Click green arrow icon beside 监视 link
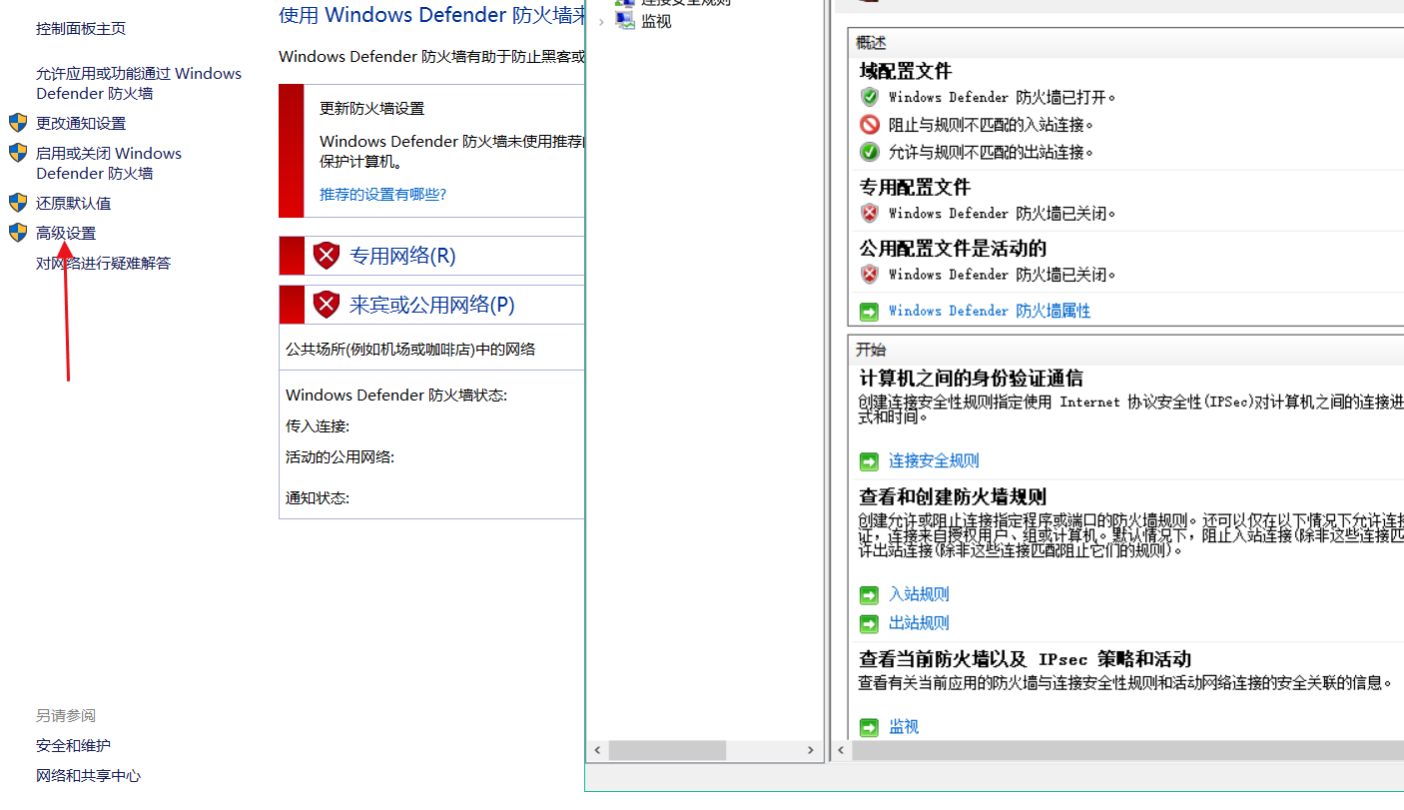The height and width of the screenshot is (810, 1404). click(870, 728)
